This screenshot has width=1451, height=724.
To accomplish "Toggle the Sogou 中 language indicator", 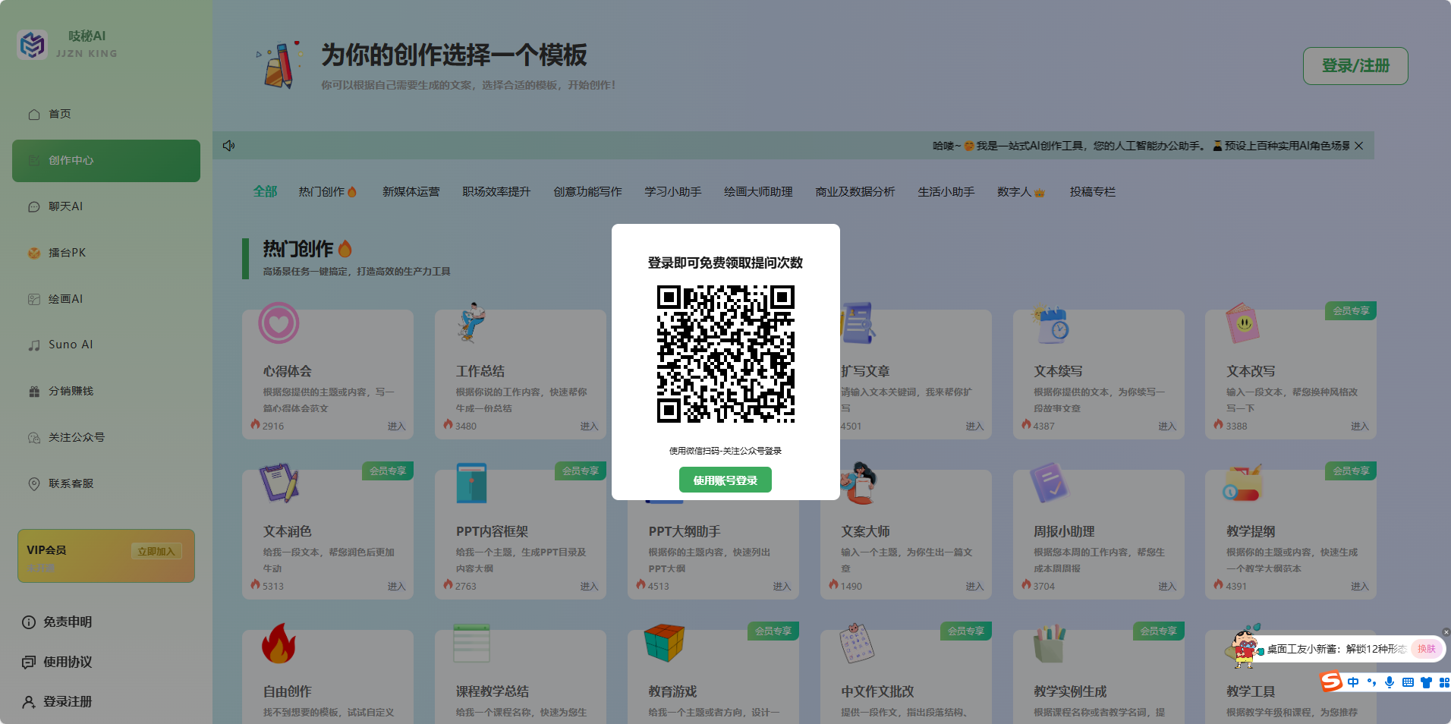I will [x=1353, y=682].
